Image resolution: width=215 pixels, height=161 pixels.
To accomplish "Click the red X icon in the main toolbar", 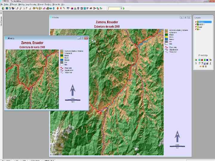I will click(61, 8).
